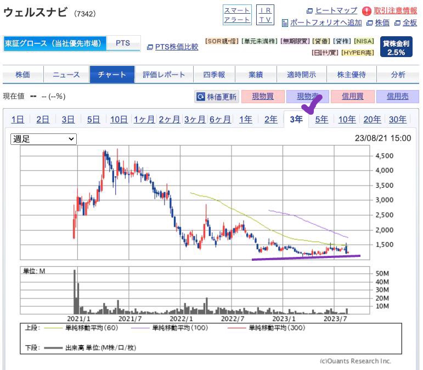Click the 単元未満株 tag
This screenshot has width=423, height=370.
pos(260,41)
